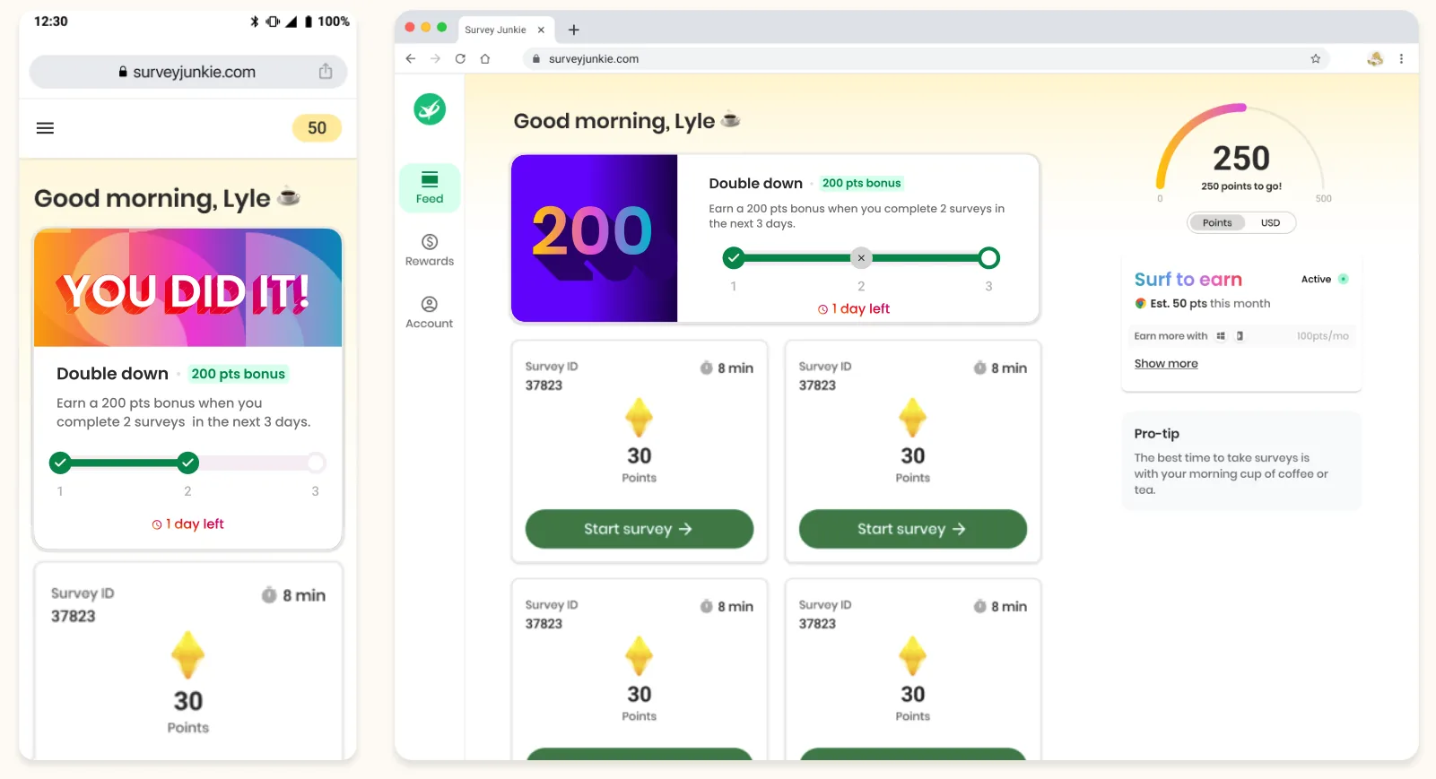This screenshot has width=1436, height=779.
Task: Click the desktop address bar showing surveyjunkie.com
Action: [926, 59]
